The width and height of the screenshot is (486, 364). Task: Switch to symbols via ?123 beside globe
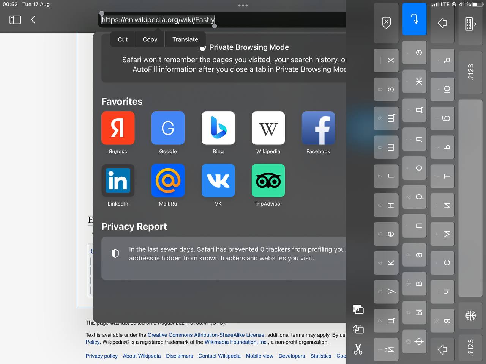[x=471, y=347]
